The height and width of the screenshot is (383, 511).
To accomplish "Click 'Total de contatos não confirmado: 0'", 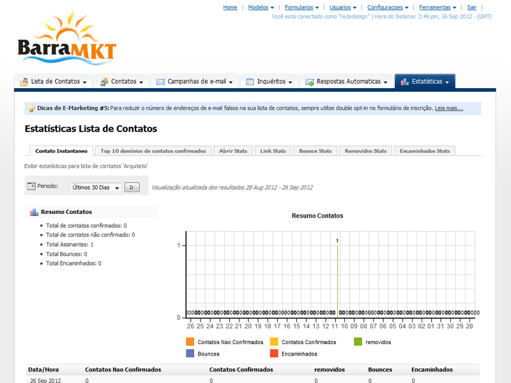I will point(90,235).
